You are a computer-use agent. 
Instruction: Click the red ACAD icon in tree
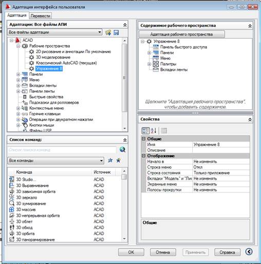[x=17, y=40]
